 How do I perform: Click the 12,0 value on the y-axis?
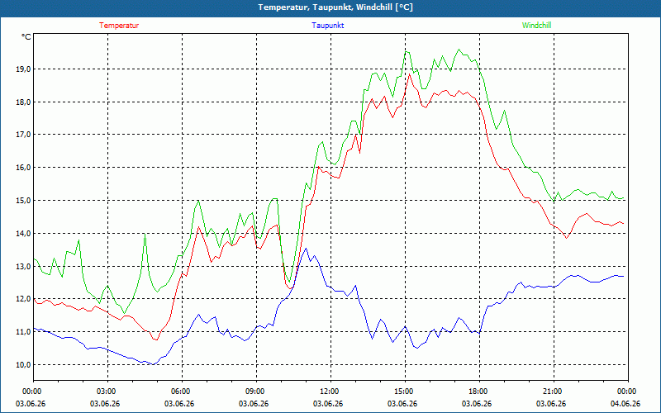click(x=23, y=299)
